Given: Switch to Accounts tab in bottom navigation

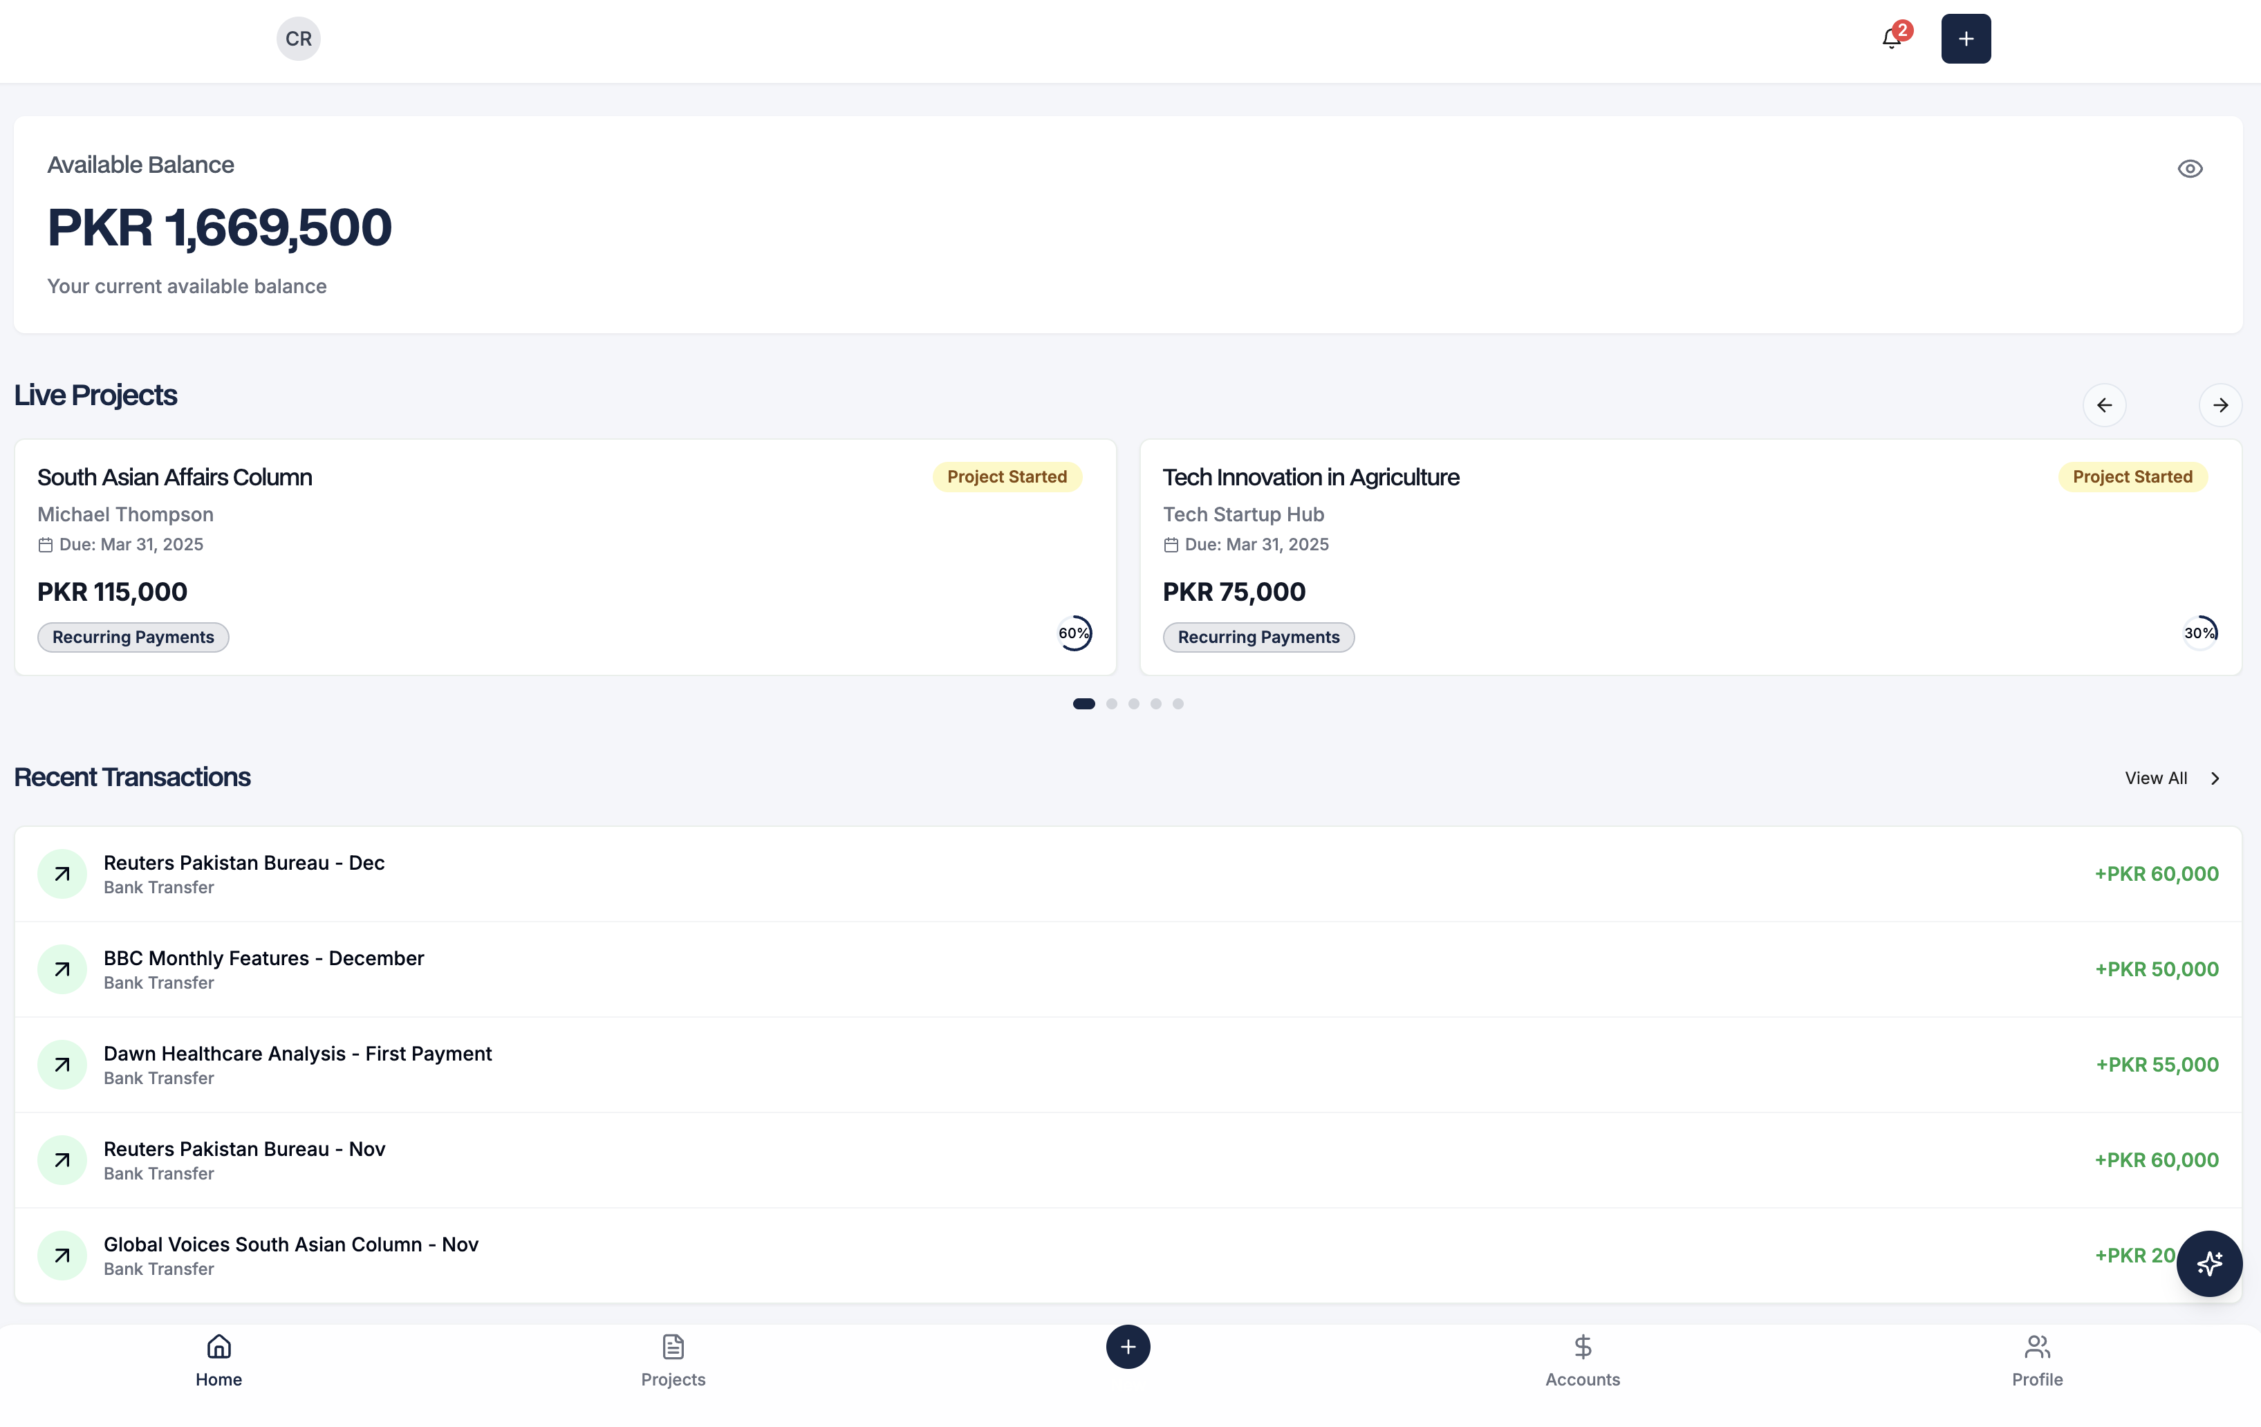Looking at the screenshot, I should (1582, 1361).
